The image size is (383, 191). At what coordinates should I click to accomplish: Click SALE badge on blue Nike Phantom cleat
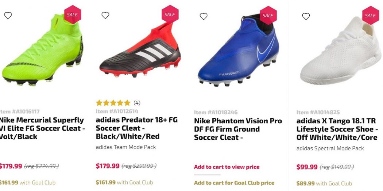[x=268, y=16]
